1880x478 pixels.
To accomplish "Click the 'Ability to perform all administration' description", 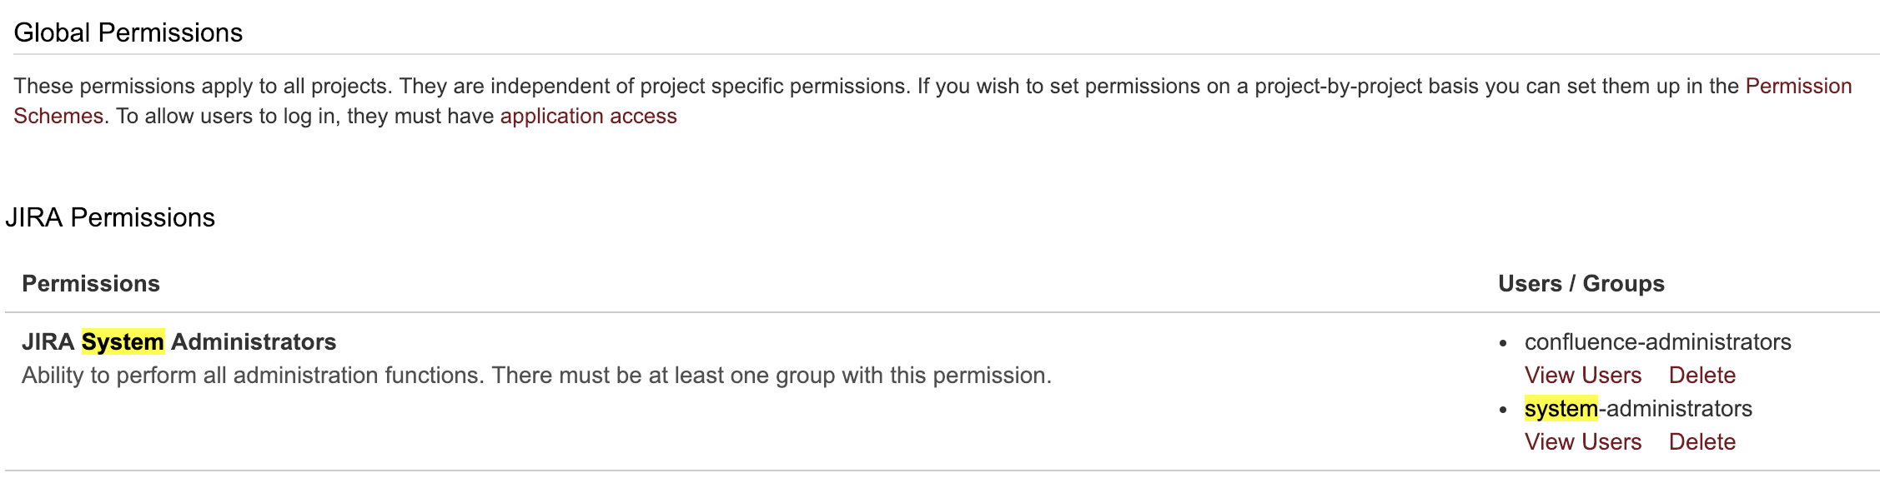I will pyautogui.click(x=536, y=376).
